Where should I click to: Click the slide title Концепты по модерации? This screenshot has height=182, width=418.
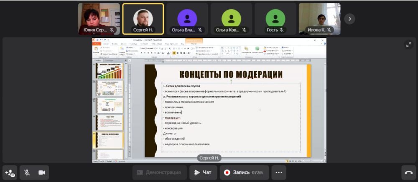[231, 75]
